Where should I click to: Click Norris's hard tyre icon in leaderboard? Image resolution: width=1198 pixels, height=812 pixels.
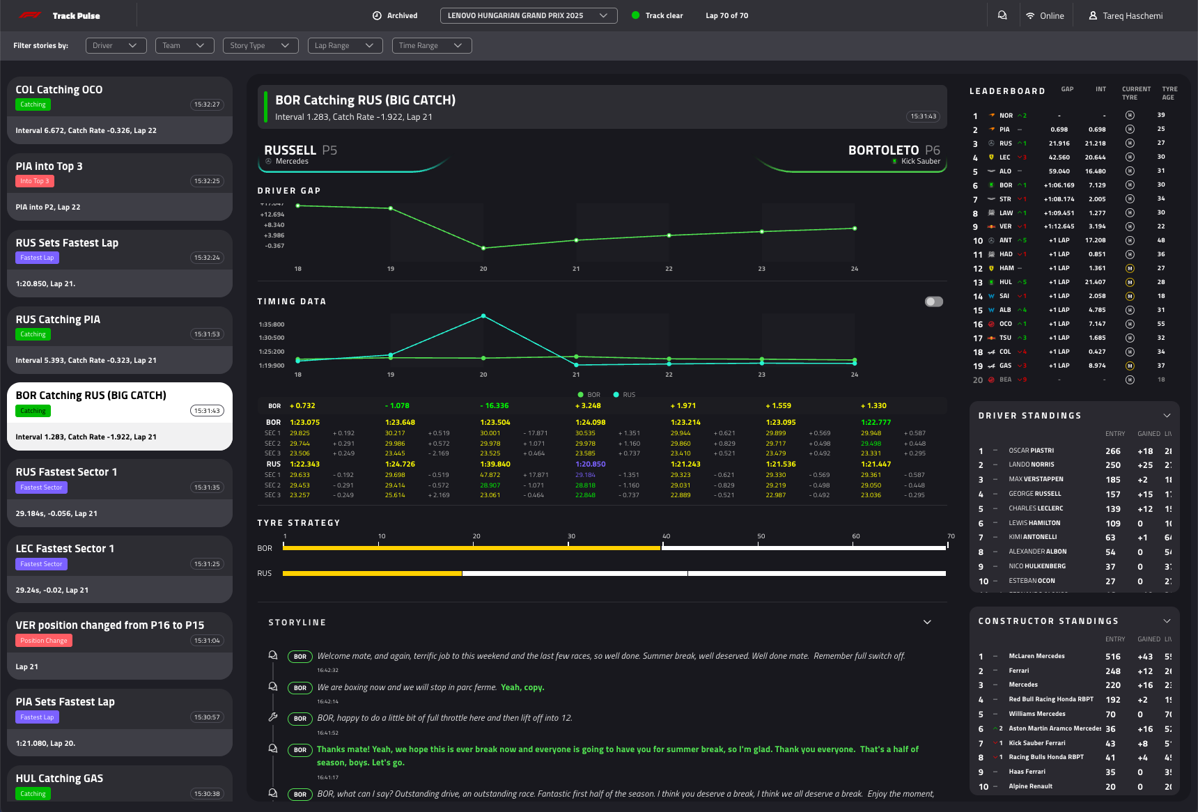(1130, 116)
